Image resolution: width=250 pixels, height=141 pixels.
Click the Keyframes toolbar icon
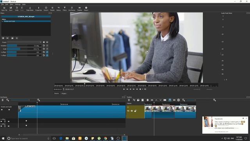pos(72,9)
